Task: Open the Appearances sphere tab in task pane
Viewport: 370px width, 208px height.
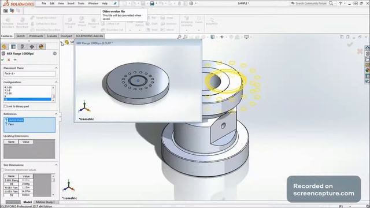Action: [368, 70]
